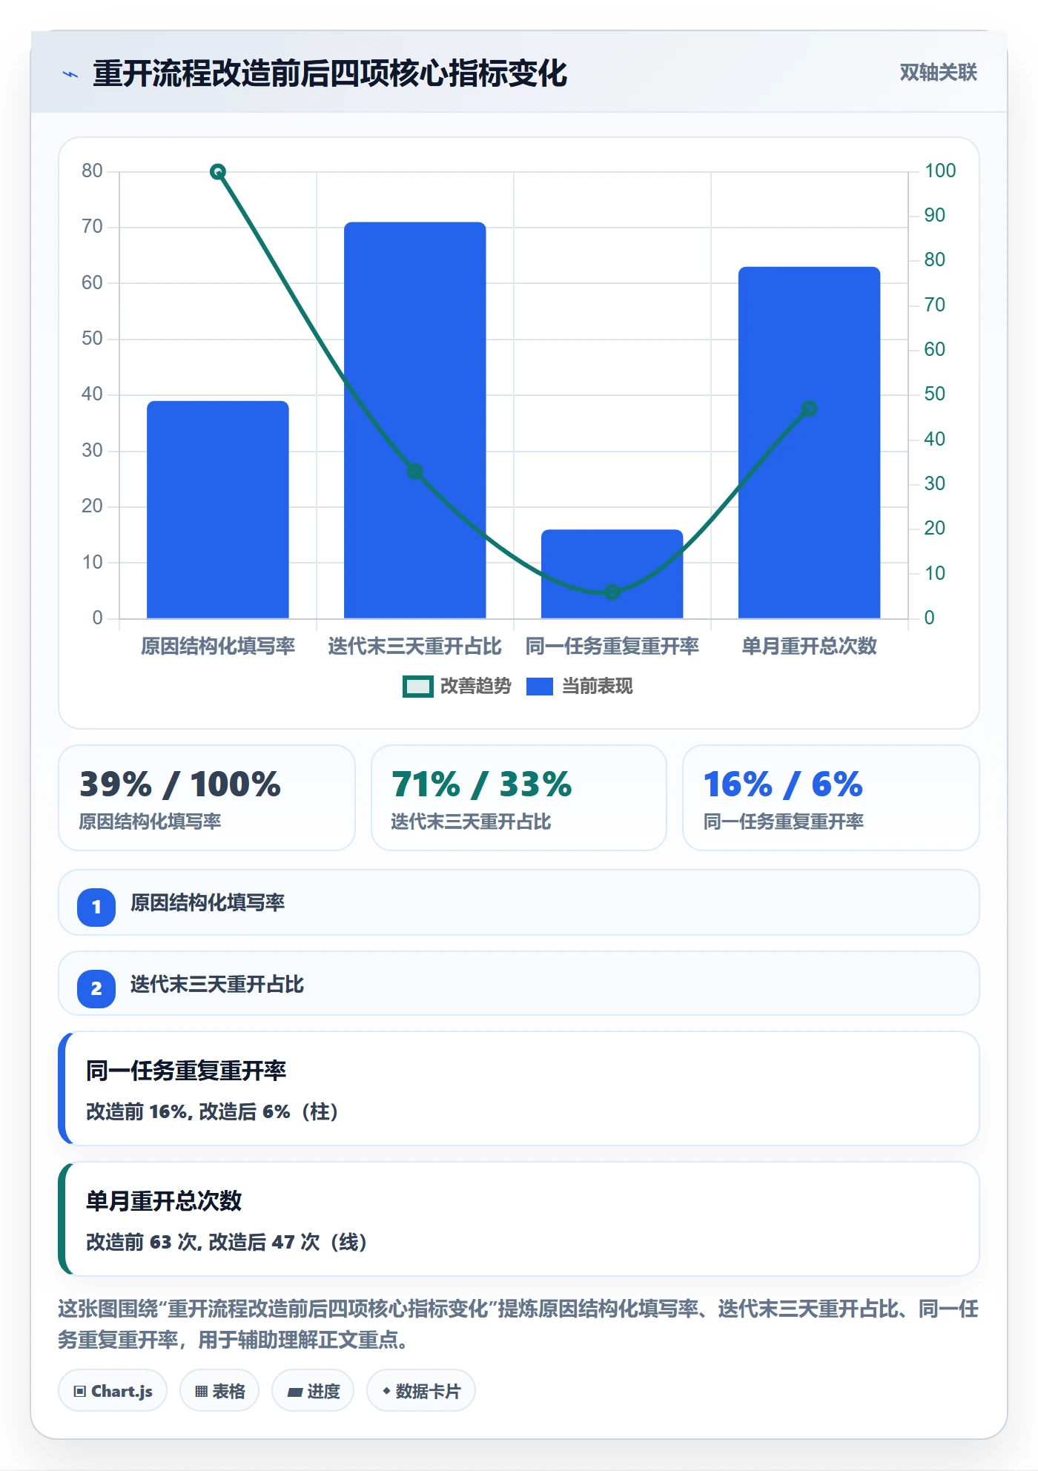This screenshot has height=1471, width=1038.
Task: Click the diamond icon in 数据卡片 tag
Action: (x=386, y=1391)
